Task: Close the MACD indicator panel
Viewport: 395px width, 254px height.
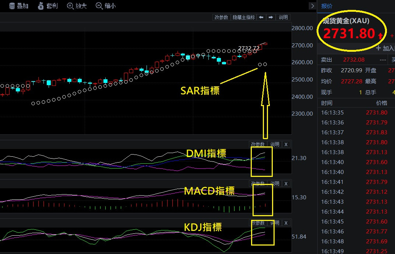Action: [286, 184]
